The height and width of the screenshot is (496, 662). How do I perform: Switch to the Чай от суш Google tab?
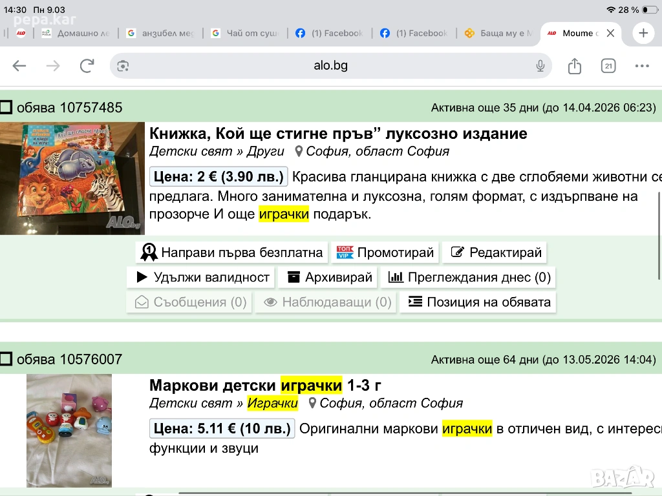point(245,33)
